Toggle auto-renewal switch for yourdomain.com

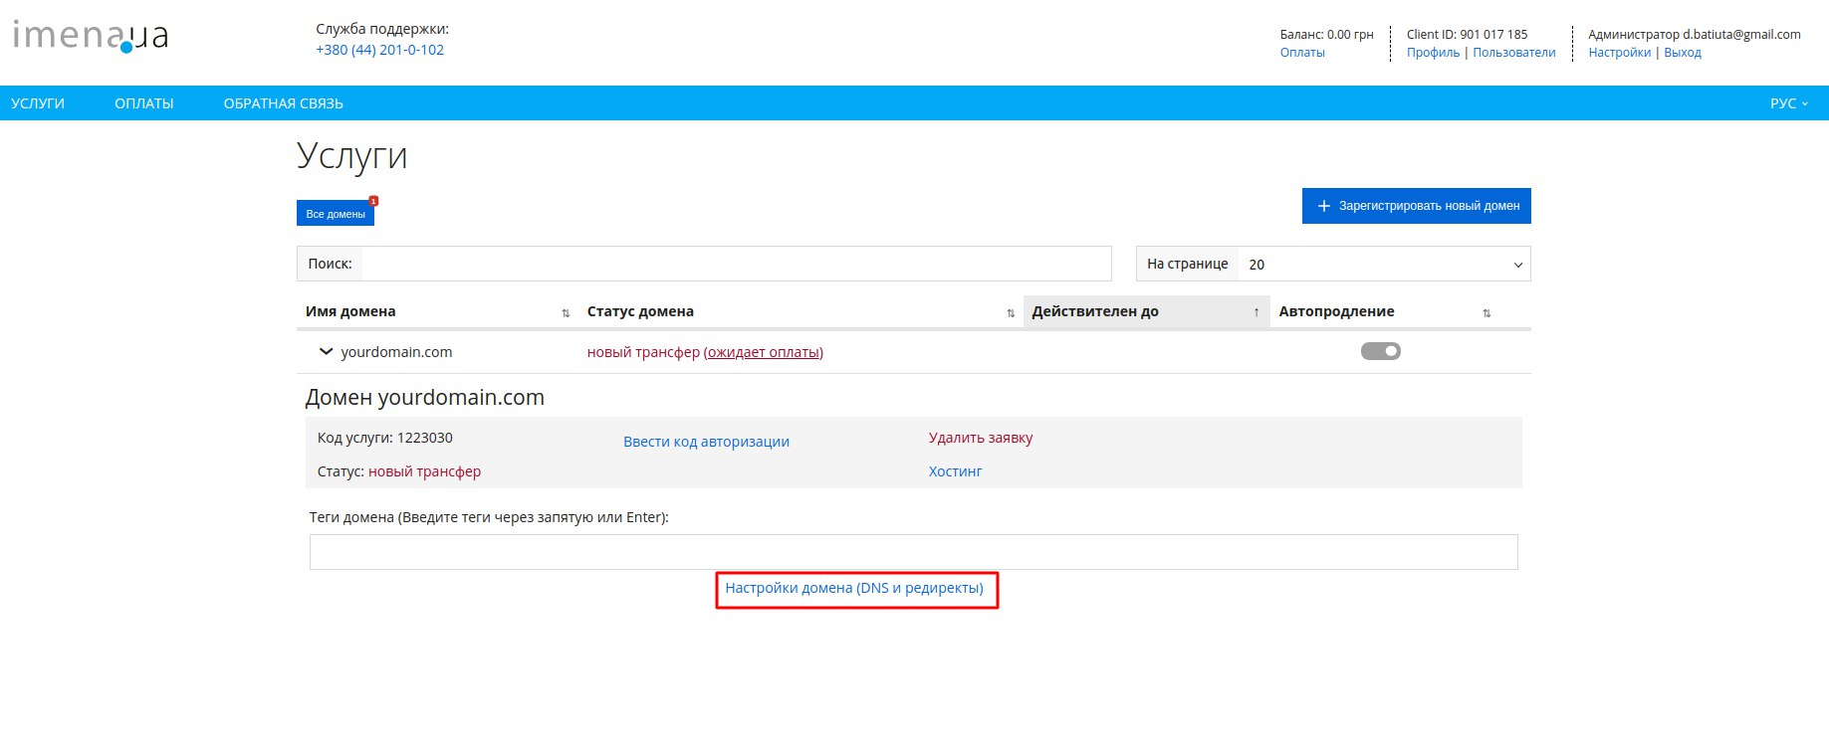pyautogui.click(x=1381, y=351)
